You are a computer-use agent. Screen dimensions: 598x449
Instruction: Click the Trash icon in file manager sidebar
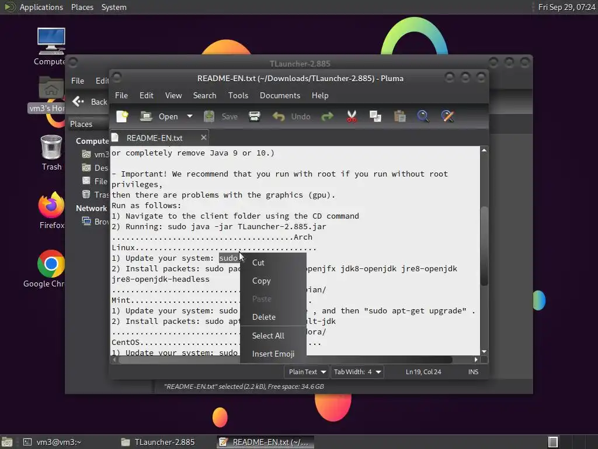point(86,194)
